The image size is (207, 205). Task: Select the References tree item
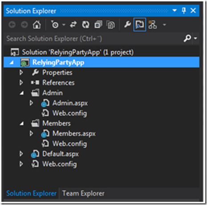point(58,83)
